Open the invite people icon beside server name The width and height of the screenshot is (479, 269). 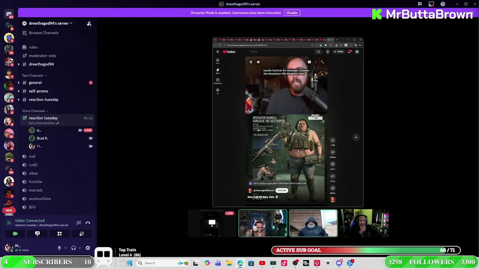tap(89, 24)
